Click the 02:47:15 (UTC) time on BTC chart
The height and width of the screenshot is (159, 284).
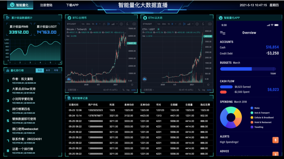coord(110,90)
